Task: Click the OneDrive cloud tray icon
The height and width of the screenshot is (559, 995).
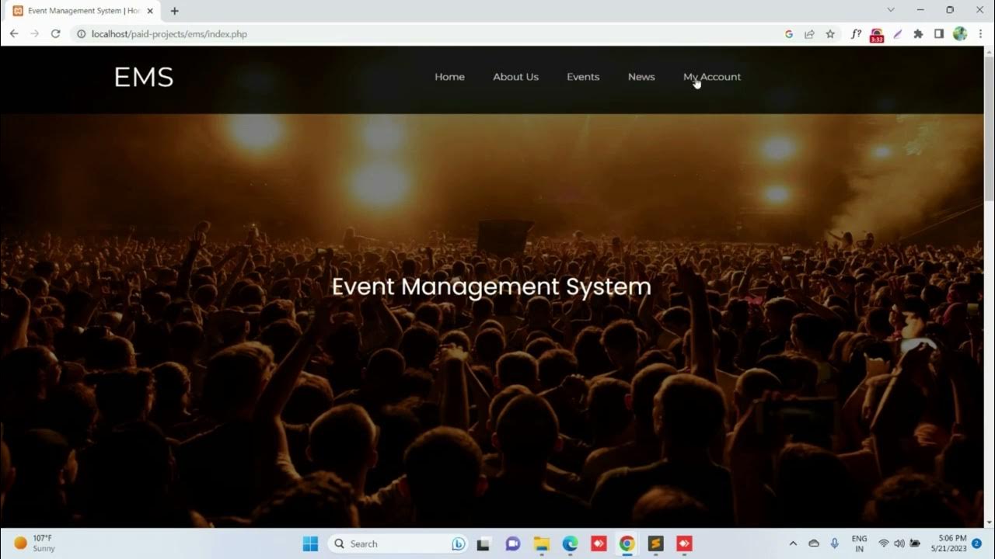Action: [x=814, y=543]
